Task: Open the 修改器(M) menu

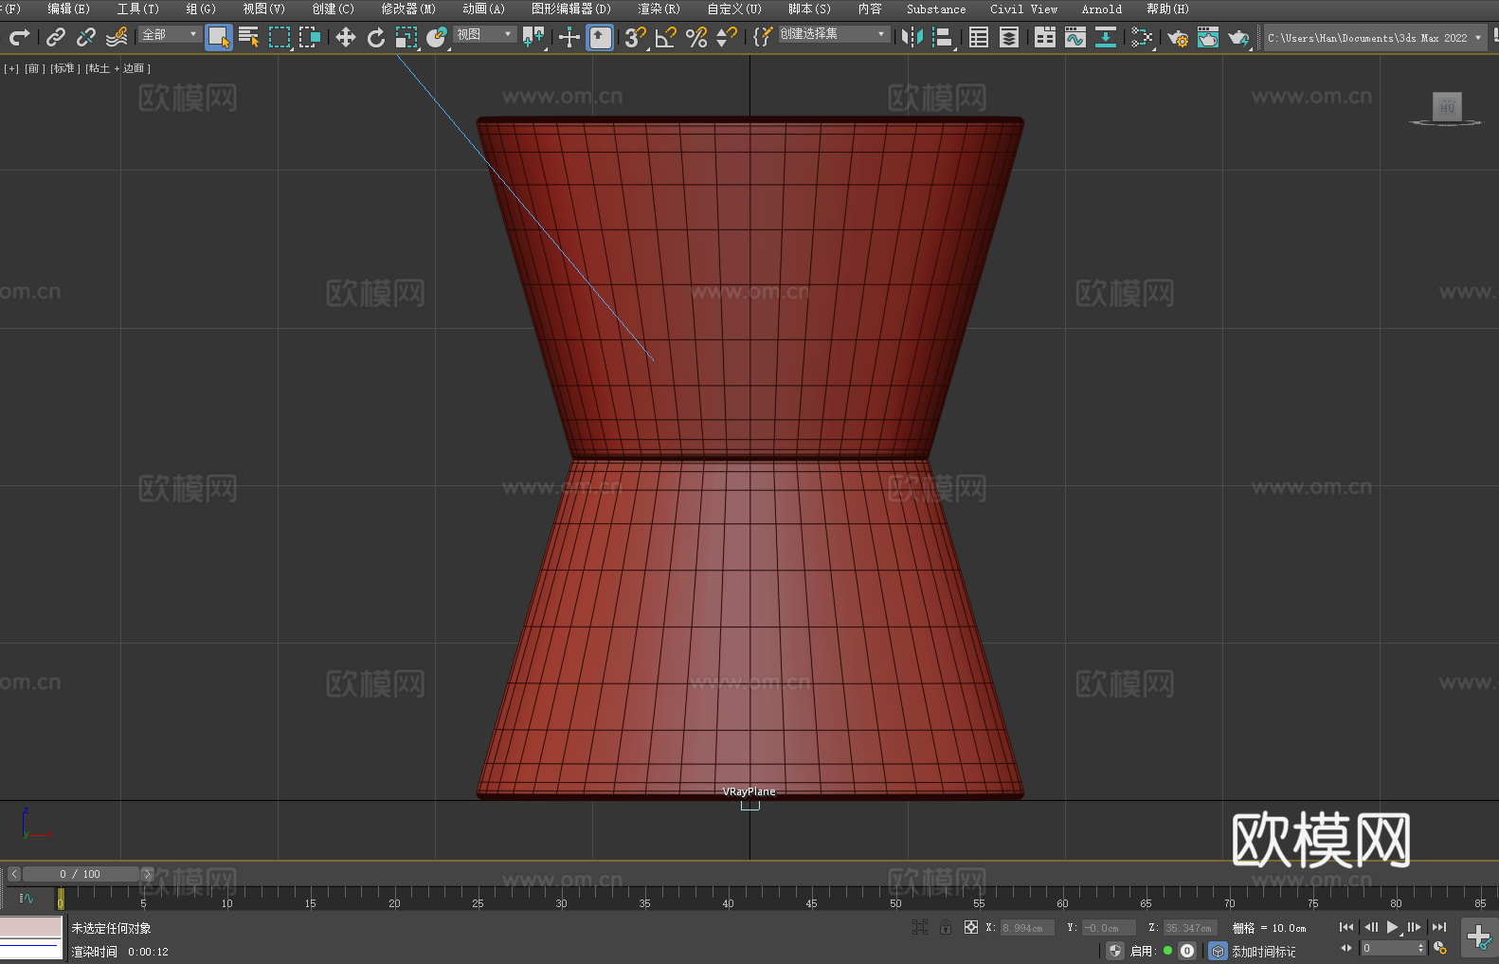Action: click(x=408, y=9)
